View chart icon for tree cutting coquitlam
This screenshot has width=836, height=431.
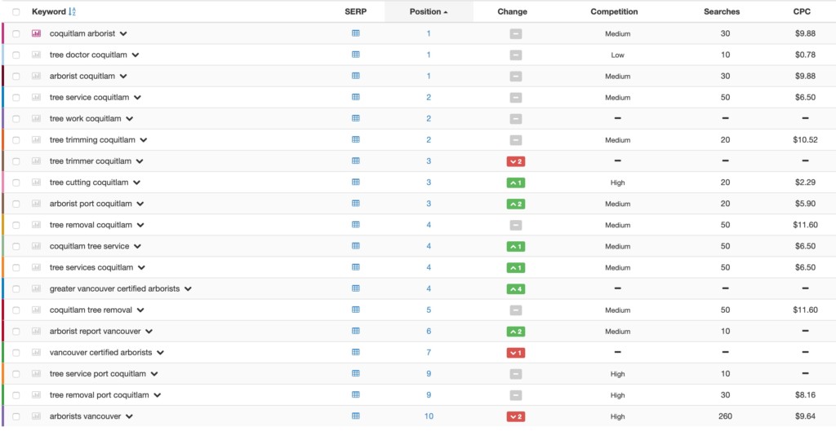(x=36, y=183)
